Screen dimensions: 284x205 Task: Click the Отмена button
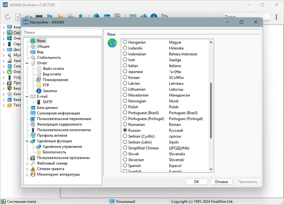tap(221, 182)
